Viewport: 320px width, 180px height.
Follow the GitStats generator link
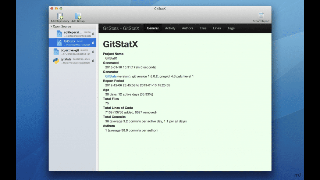point(111,76)
